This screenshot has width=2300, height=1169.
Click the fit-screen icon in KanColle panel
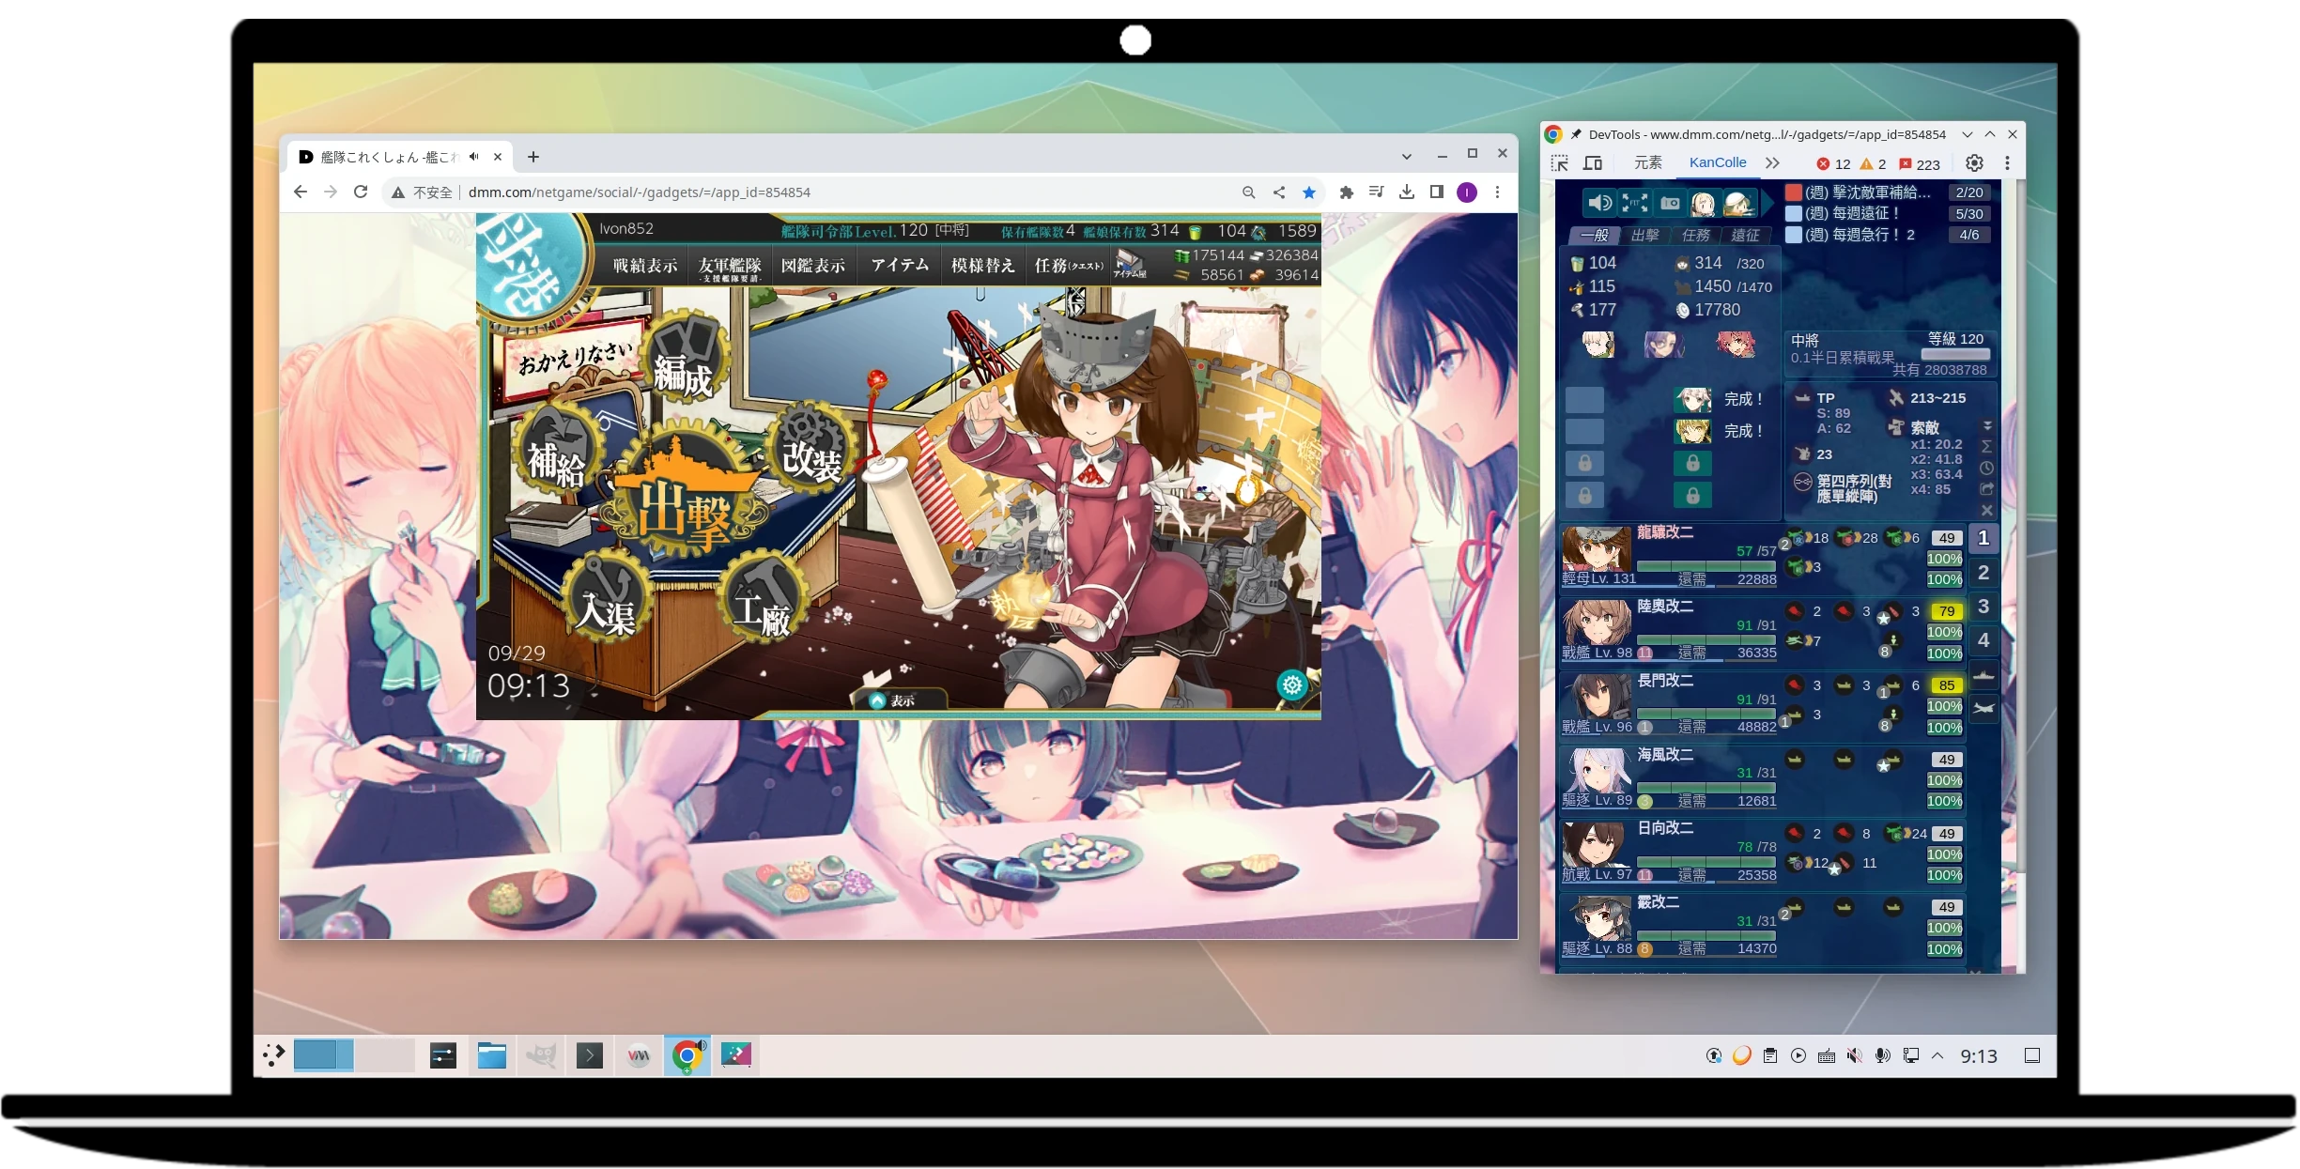point(1634,203)
